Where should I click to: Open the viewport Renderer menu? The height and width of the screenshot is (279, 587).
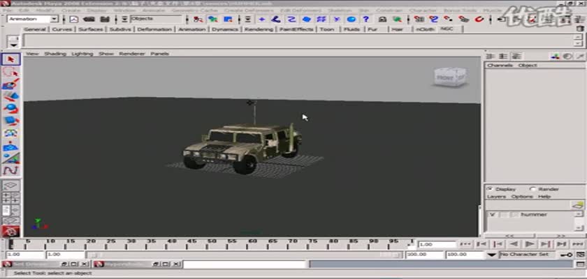click(x=132, y=54)
